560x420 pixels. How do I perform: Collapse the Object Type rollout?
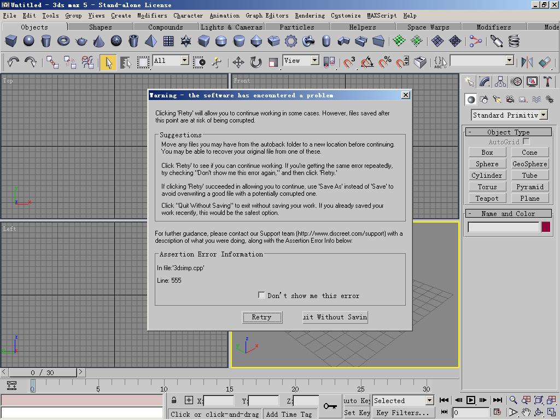point(508,132)
